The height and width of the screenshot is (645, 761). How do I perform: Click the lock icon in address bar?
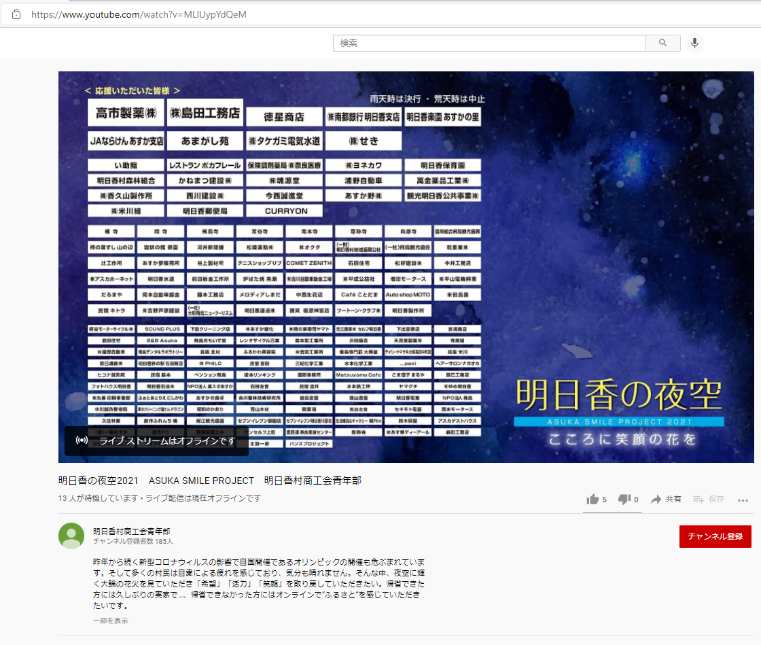click(16, 14)
